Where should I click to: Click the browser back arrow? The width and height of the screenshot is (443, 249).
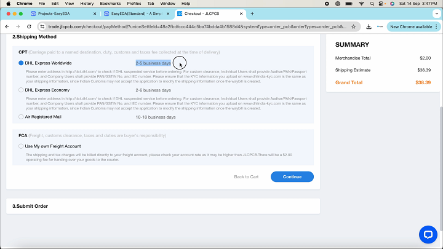pos(7,26)
